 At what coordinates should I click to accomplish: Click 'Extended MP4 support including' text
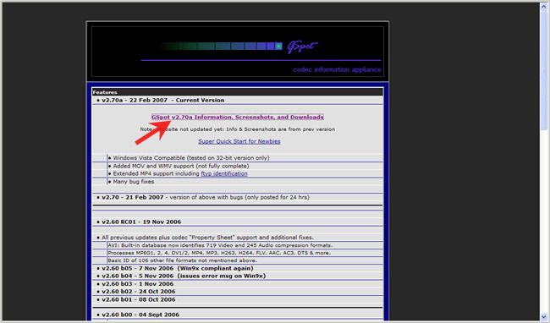point(156,174)
